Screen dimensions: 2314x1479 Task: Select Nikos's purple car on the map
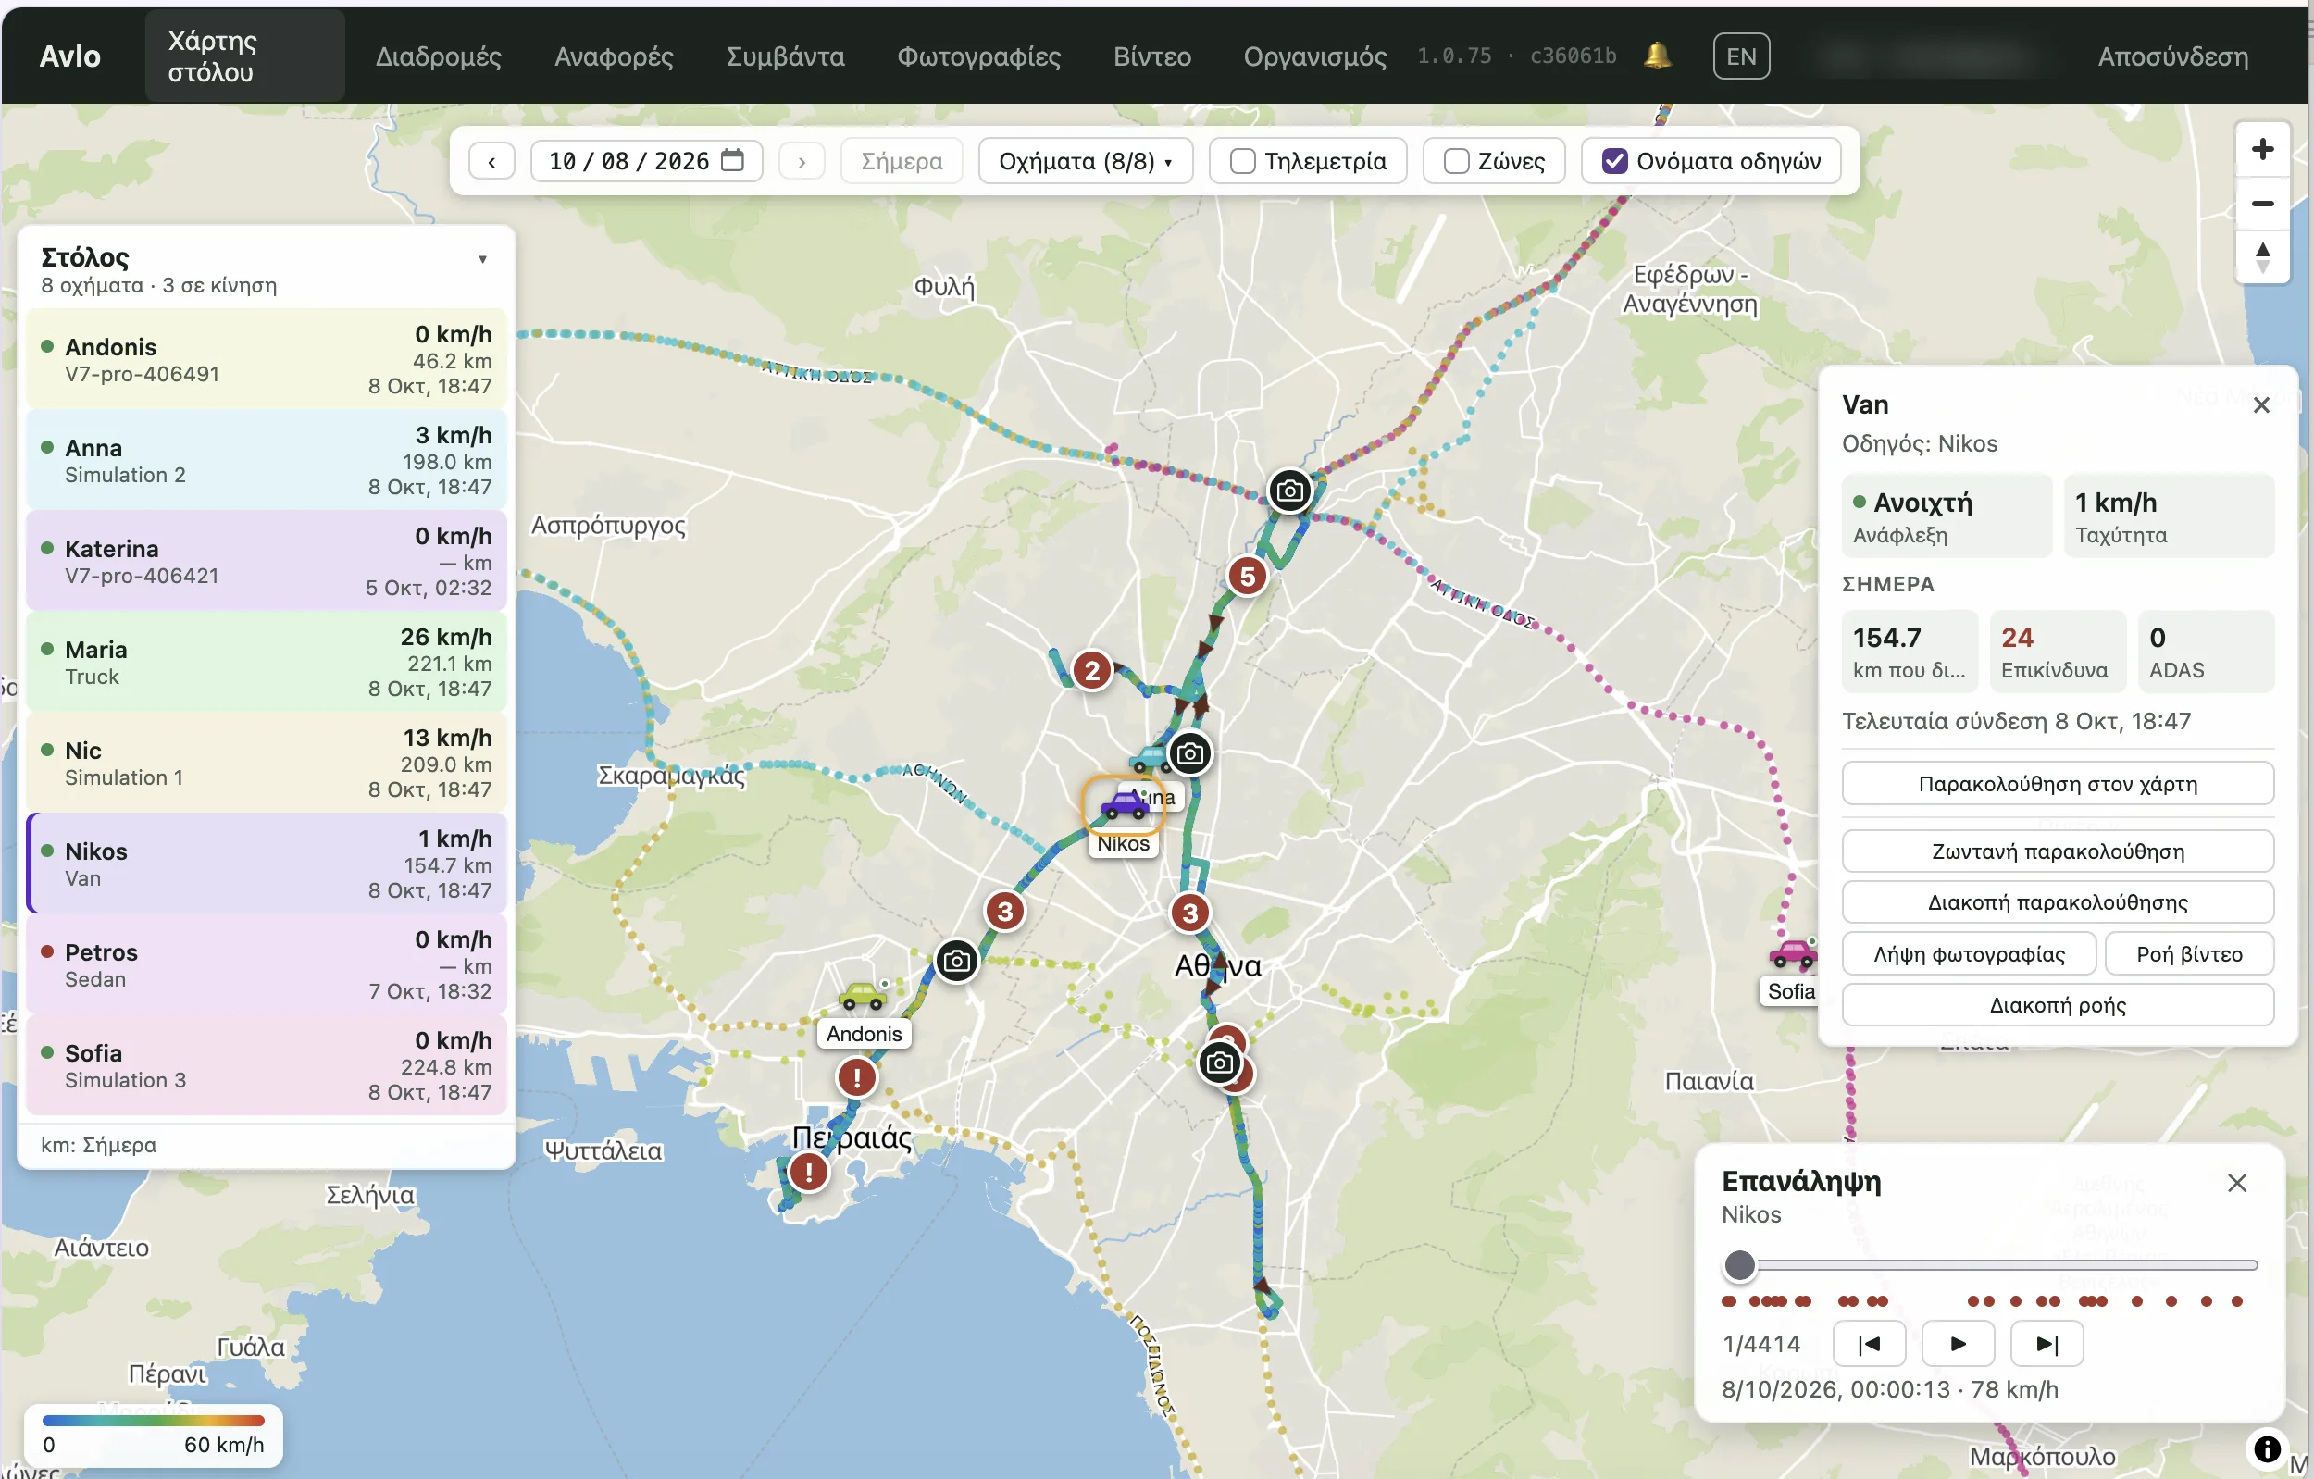tap(1124, 804)
